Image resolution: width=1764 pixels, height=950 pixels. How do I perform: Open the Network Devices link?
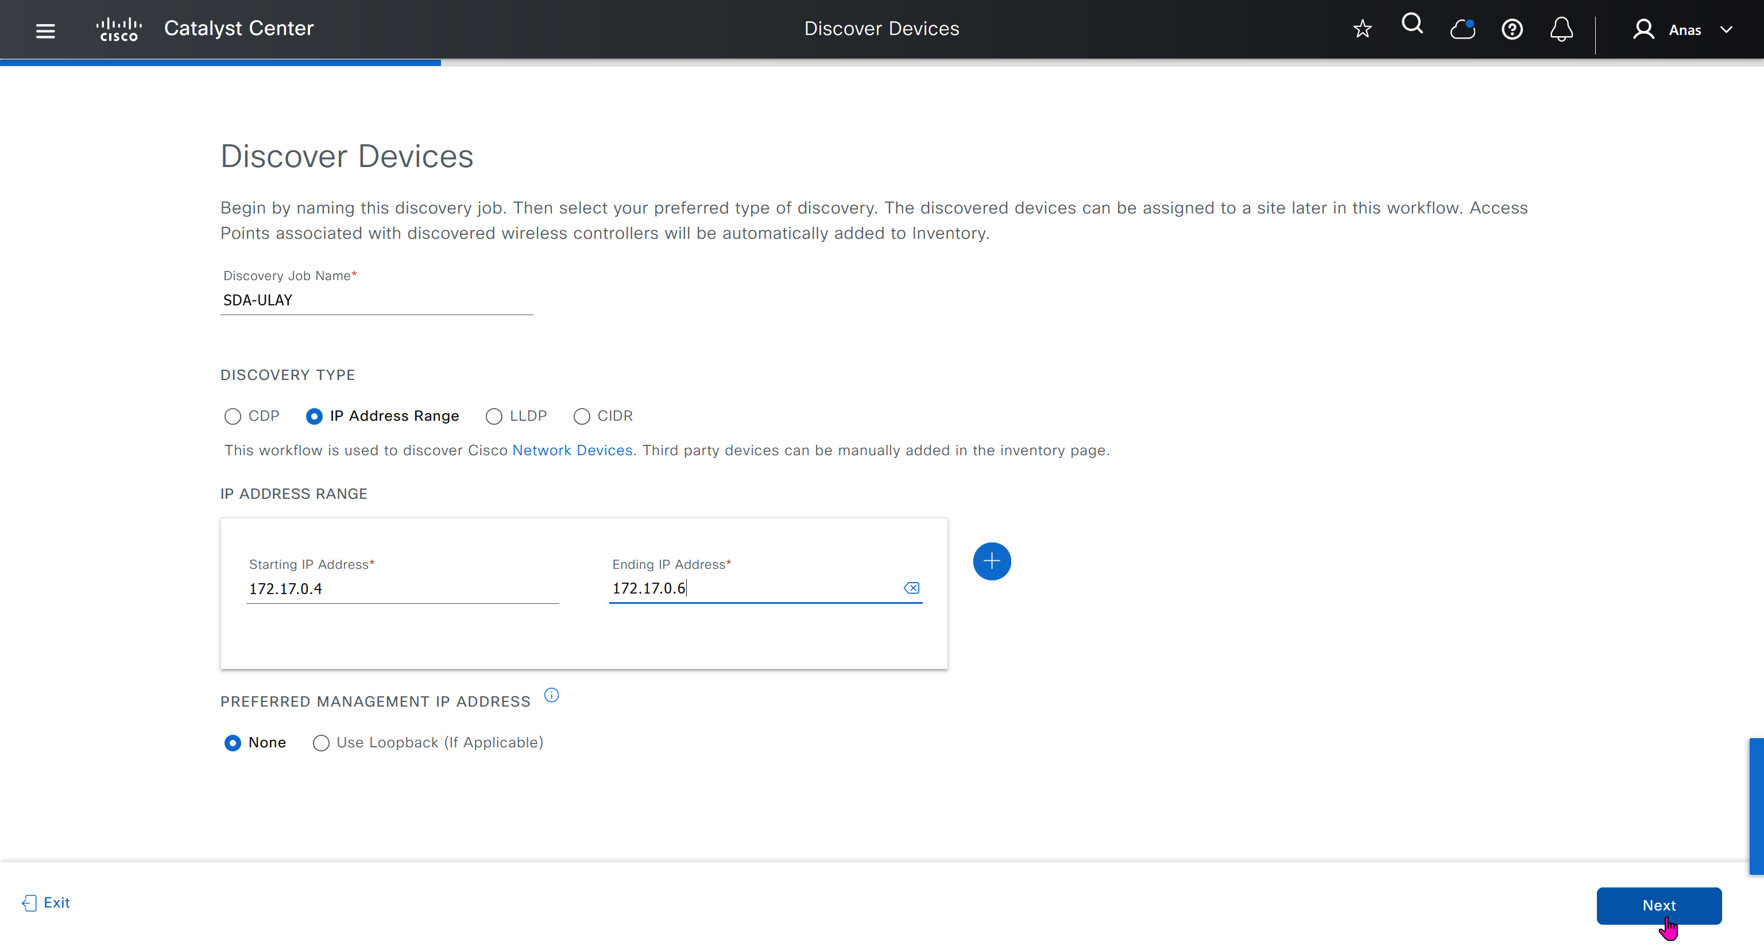click(x=572, y=451)
